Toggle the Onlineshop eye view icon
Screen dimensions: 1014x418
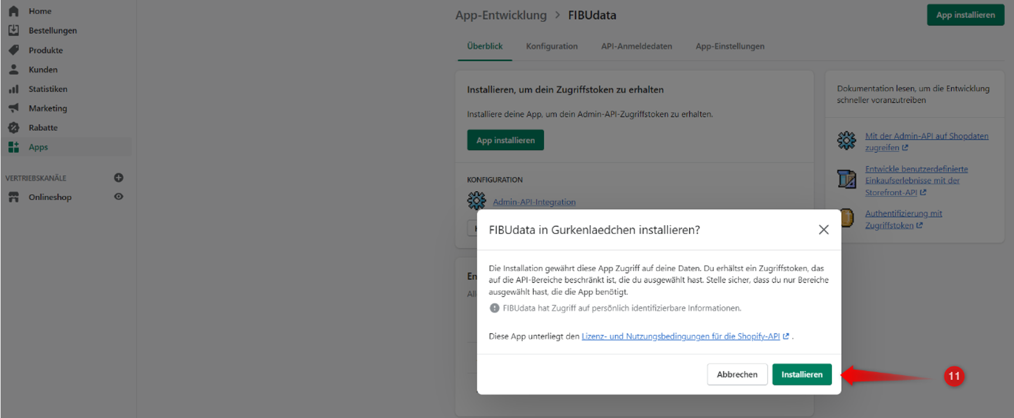click(119, 197)
